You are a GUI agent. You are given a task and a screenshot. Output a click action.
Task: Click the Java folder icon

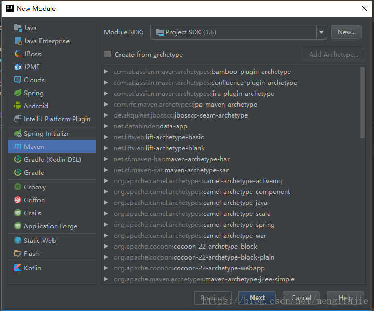[x=18, y=28]
